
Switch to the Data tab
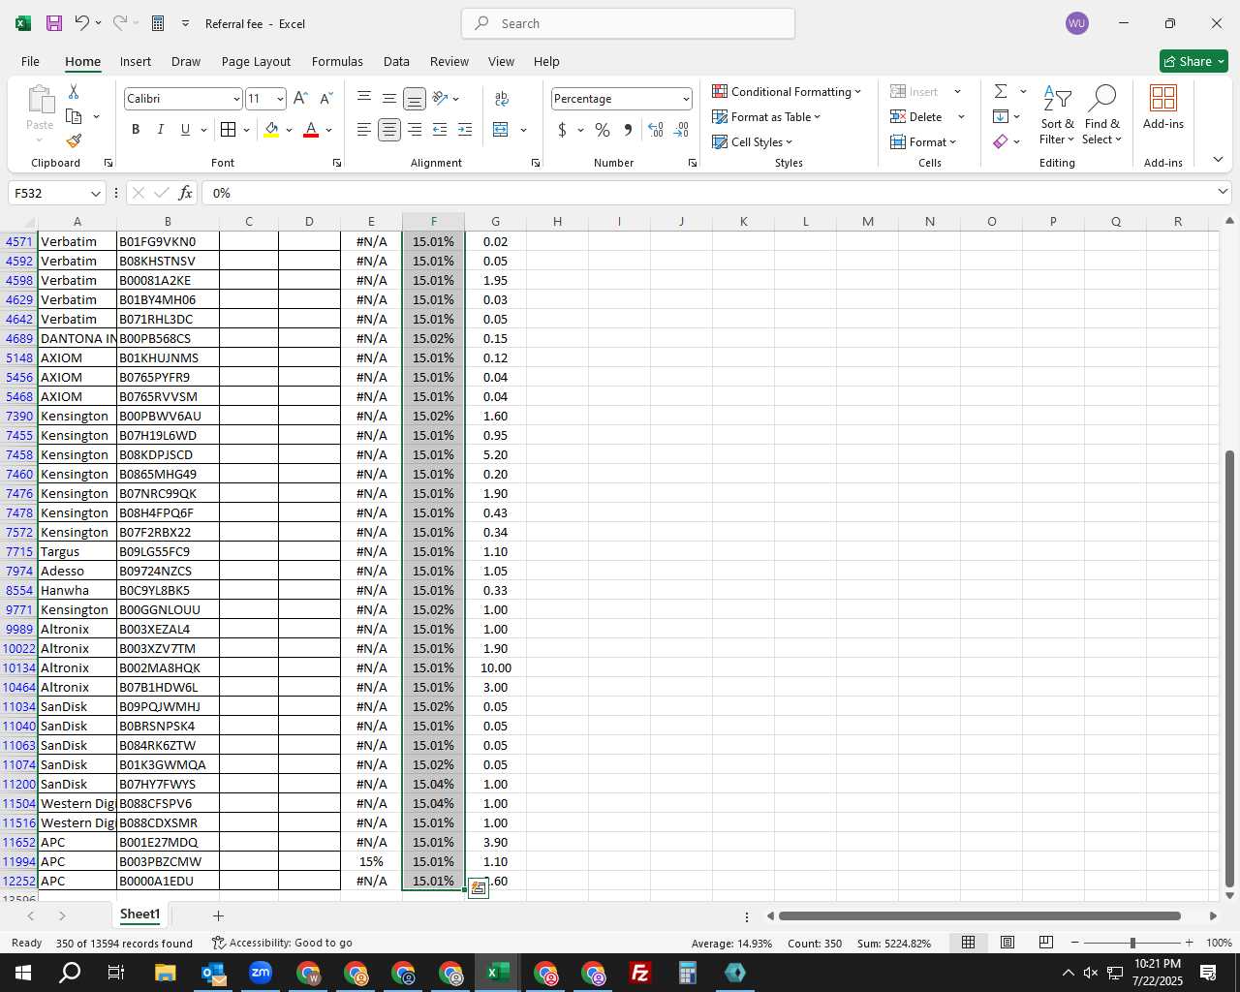(x=396, y=61)
